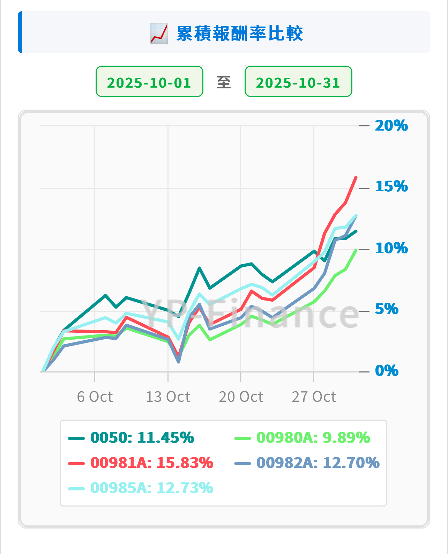Click the 27 Oct x-axis label
448x554 pixels.
click(x=314, y=397)
